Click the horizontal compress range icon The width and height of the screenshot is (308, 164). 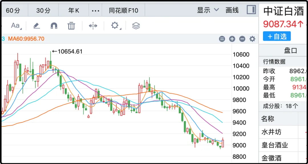pyautogui.click(x=93, y=26)
